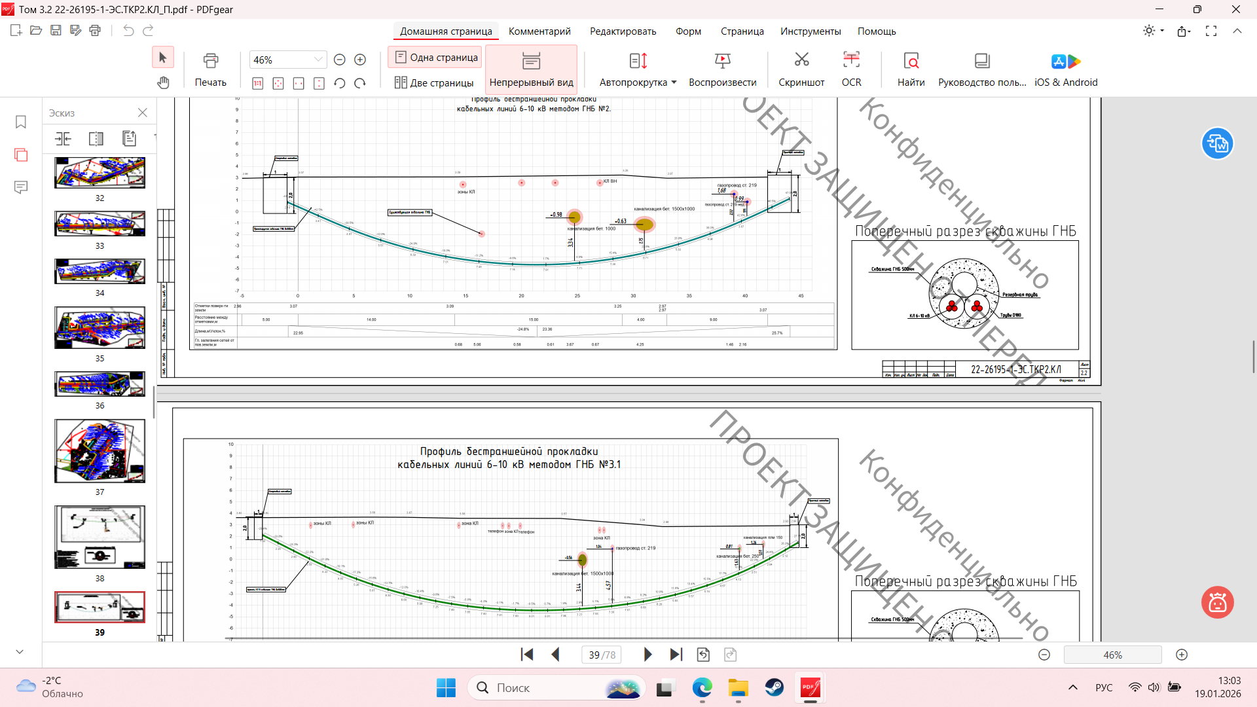The width and height of the screenshot is (1257, 707).
Task: Click the bookmark panel icon
Action: 21,122
